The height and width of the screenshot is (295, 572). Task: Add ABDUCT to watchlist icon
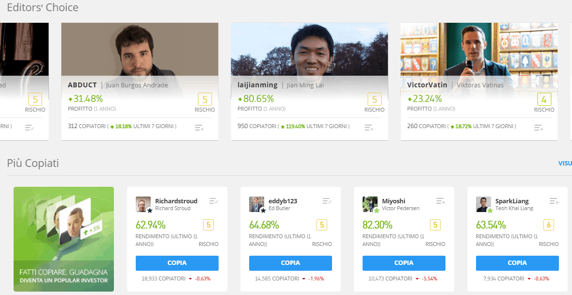pyautogui.click(x=199, y=128)
